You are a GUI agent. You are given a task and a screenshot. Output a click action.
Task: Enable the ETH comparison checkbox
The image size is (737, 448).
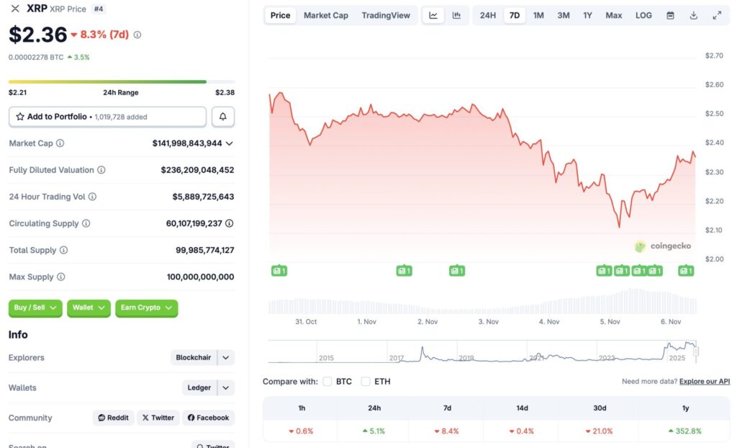click(366, 381)
